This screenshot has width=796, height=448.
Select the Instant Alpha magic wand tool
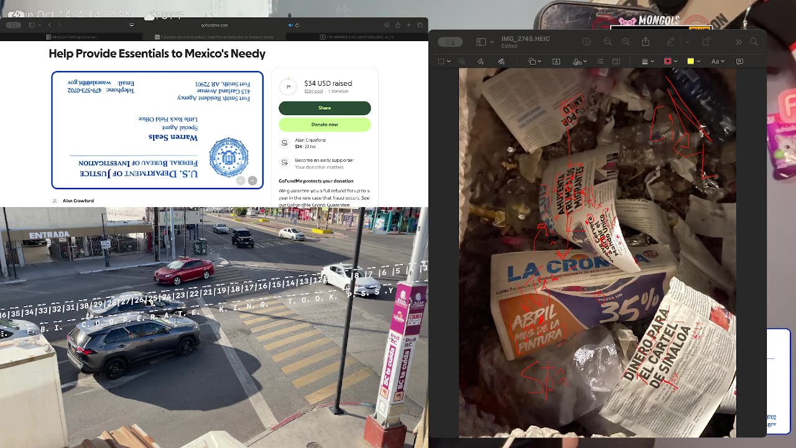(461, 61)
